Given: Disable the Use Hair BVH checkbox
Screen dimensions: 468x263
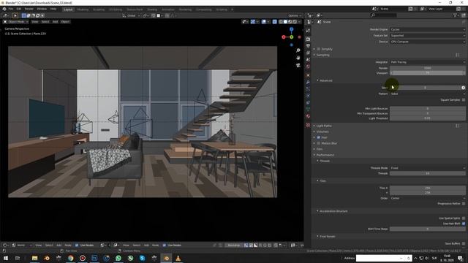Looking at the screenshot, I should coord(464,224).
